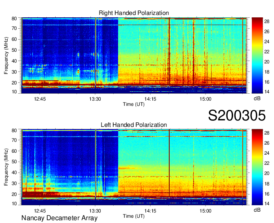
Task: Click "14" value on Right Handed color bar
Action: click(x=267, y=92)
